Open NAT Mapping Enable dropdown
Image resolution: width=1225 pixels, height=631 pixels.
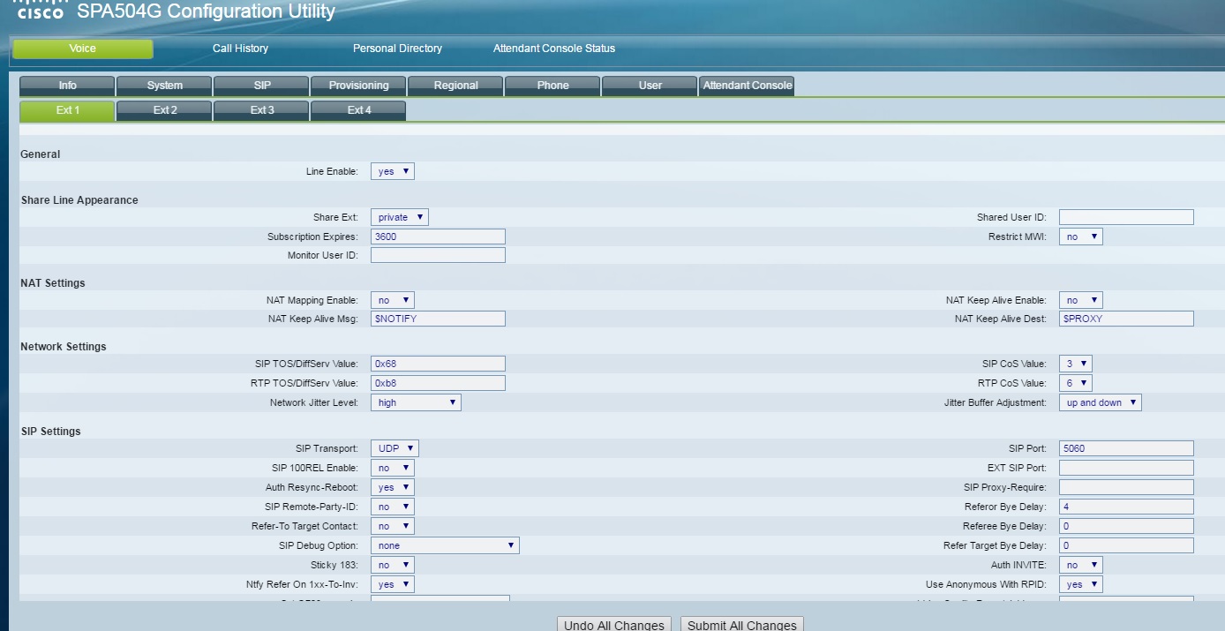[x=393, y=300]
